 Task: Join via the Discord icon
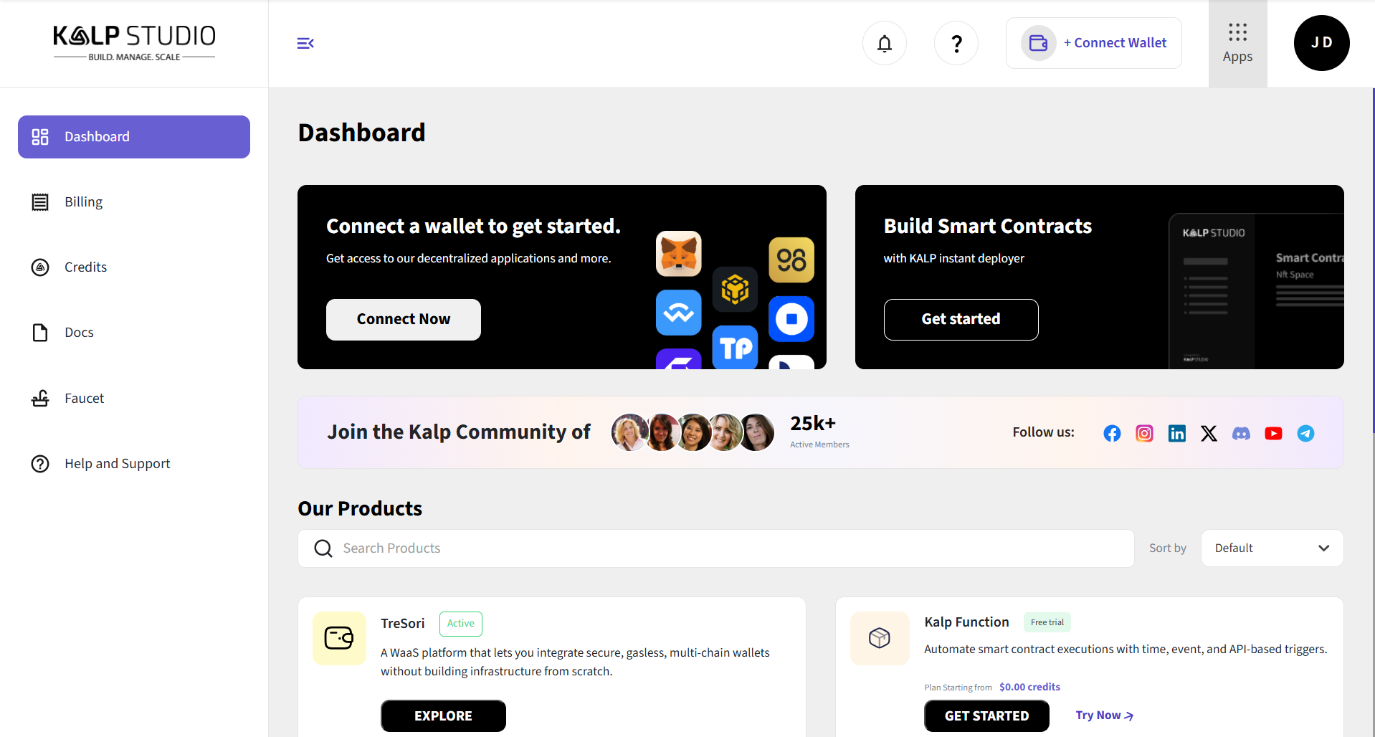pyautogui.click(x=1241, y=433)
